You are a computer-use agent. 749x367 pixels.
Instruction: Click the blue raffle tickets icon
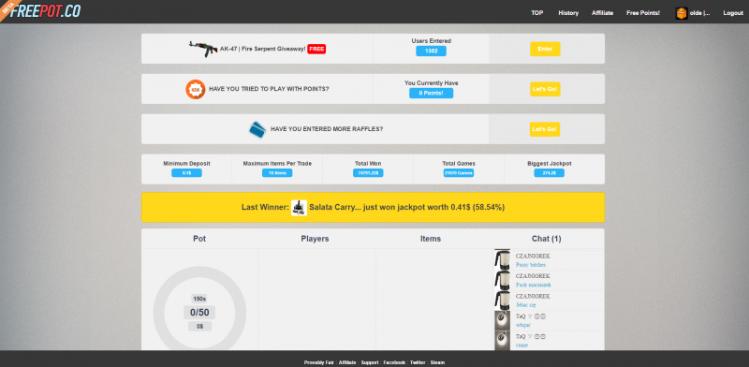coord(258,129)
